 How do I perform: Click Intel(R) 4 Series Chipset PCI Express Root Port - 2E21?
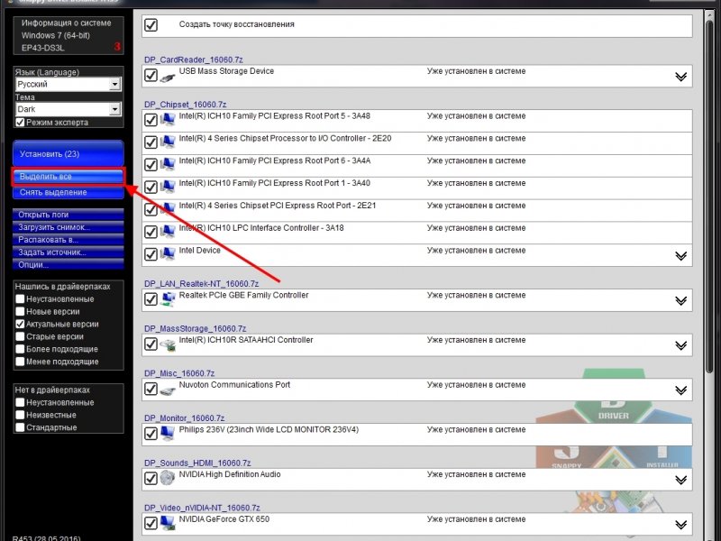point(278,206)
